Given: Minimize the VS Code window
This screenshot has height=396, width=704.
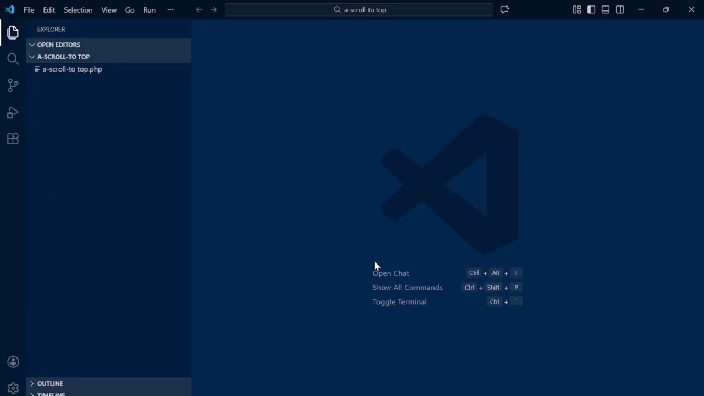Looking at the screenshot, I should (x=641, y=10).
